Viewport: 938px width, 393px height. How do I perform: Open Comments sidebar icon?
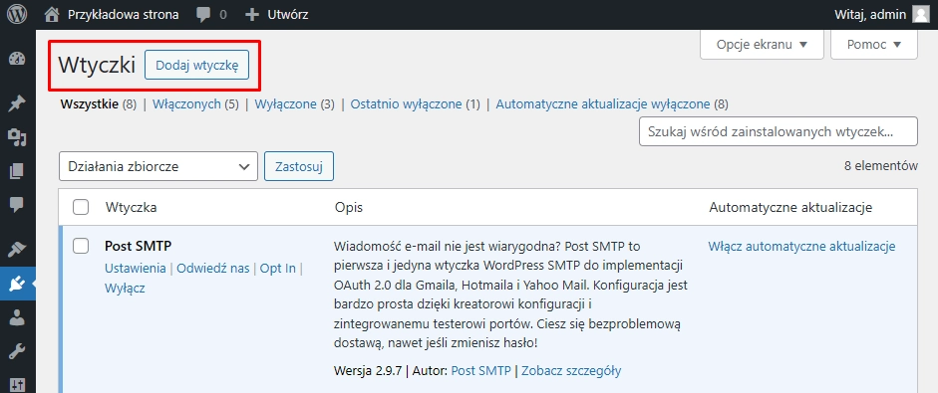[17, 205]
